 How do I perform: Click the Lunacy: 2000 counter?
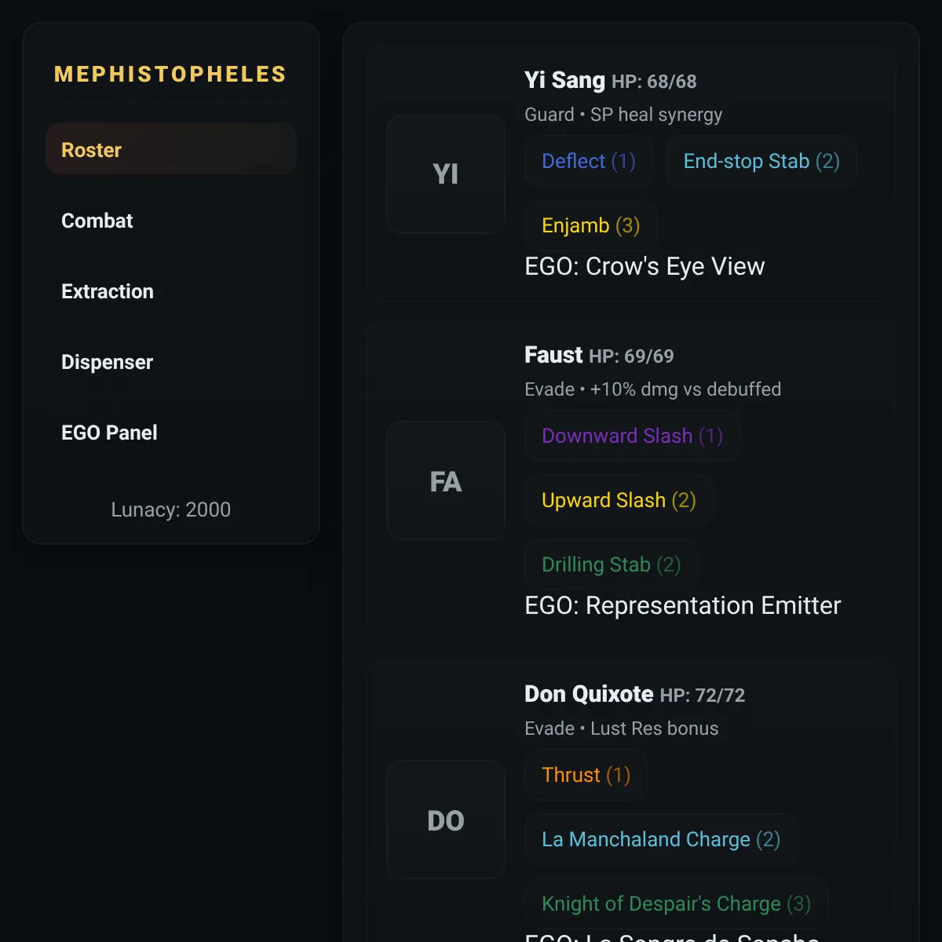171,509
